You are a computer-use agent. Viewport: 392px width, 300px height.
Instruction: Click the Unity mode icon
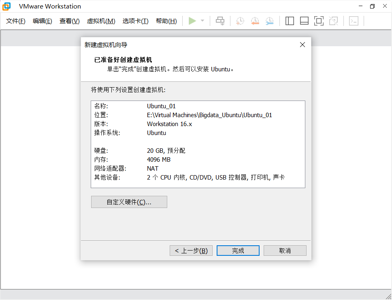pyautogui.click(x=334, y=21)
